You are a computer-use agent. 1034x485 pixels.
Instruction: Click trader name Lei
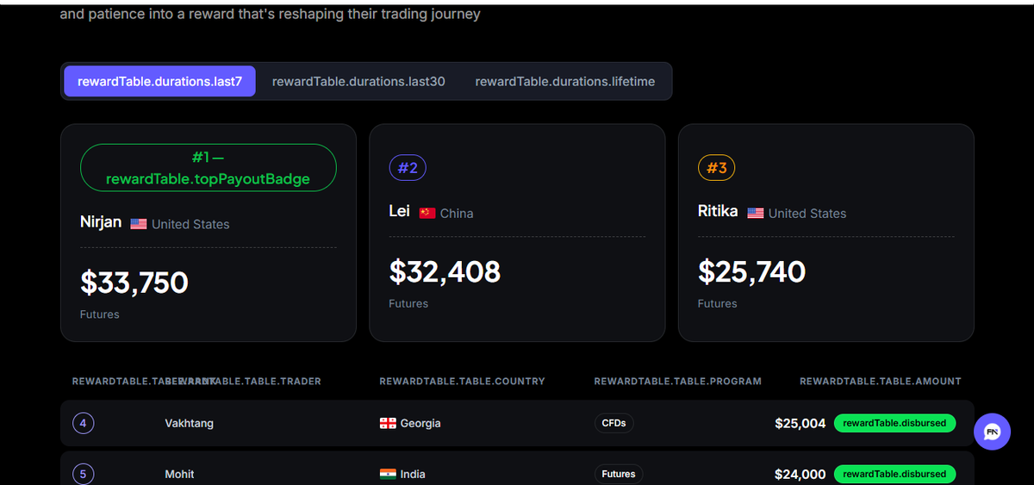399,211
